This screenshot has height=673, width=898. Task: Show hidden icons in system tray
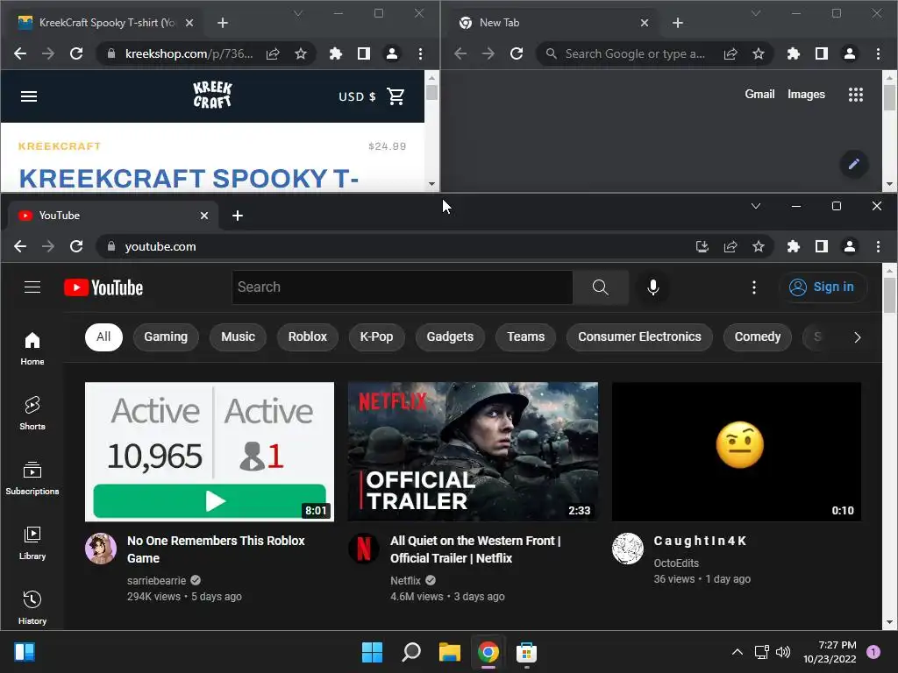[737, 652]
